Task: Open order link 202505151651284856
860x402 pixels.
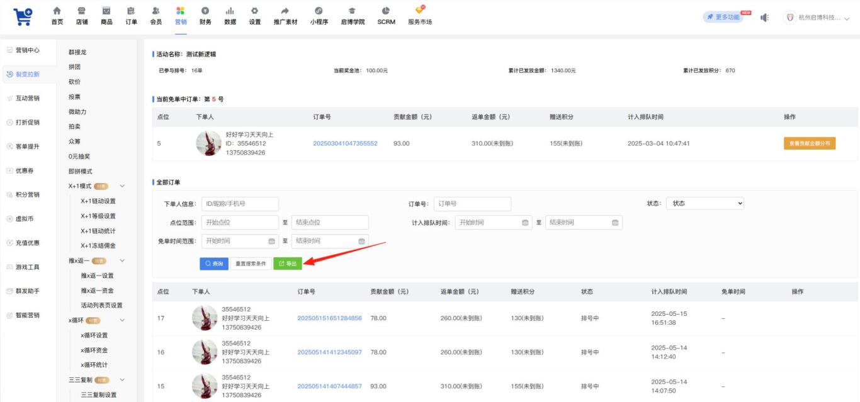Action: [x=329, y=318]
